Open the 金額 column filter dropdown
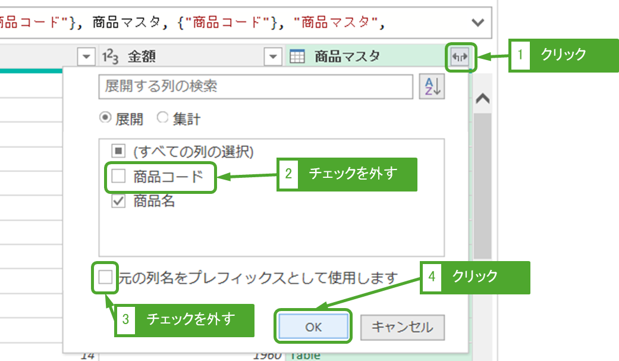This screenshot has width=619, height=361. (x=273, y=57)
